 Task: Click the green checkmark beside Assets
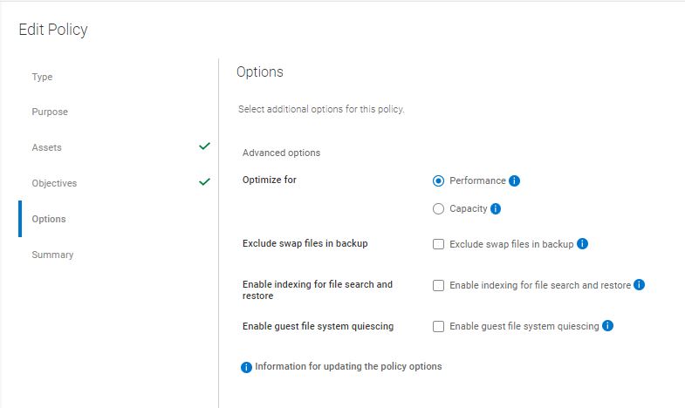[204, 146]
